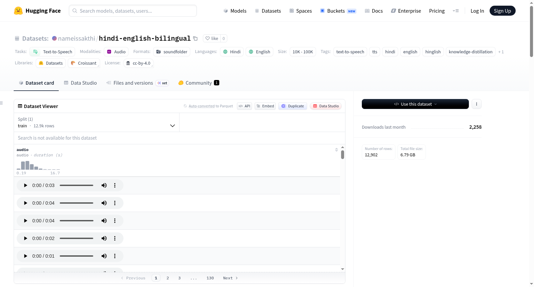Open the Files and versions tab
Viewport: 534px width, 287px height.
[138, 83]
